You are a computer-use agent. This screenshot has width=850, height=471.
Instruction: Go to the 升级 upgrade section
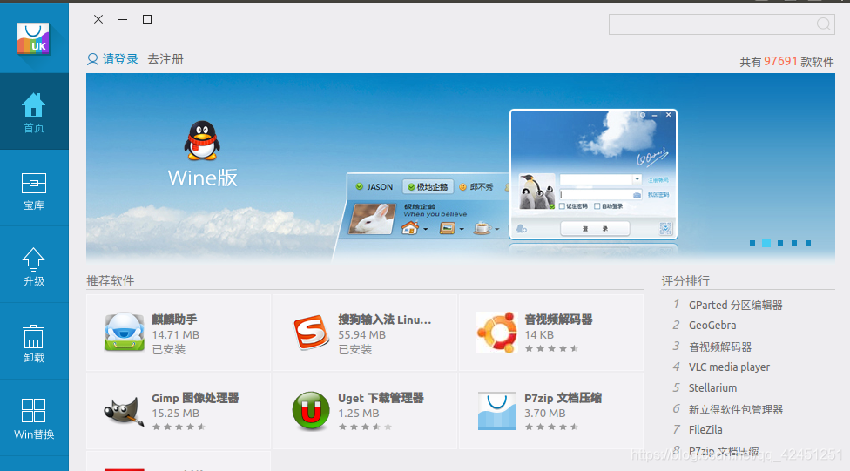tap(34, 266)
